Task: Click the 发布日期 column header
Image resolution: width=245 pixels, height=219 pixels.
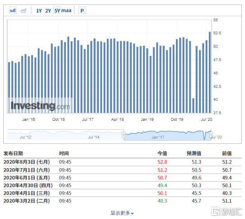Action: [x=13, y=154]
